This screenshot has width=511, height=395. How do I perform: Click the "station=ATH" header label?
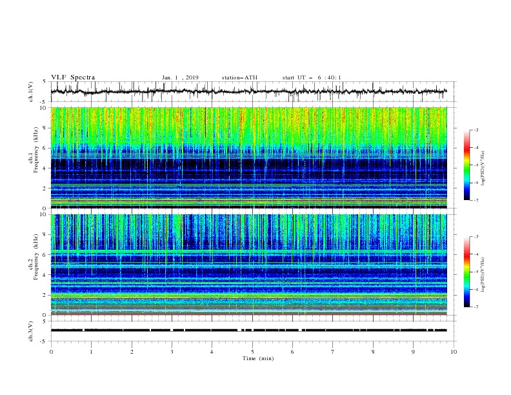click(x=239, y=77)
